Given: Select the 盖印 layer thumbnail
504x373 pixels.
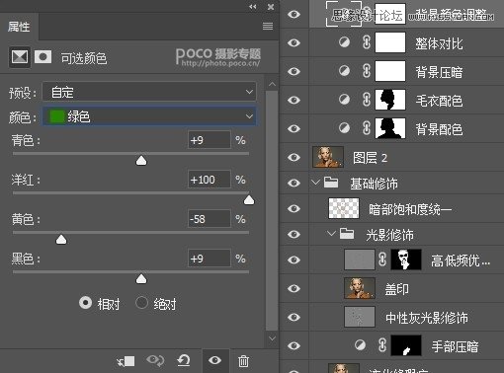Looking at the screenshot, I should (360, 288).
